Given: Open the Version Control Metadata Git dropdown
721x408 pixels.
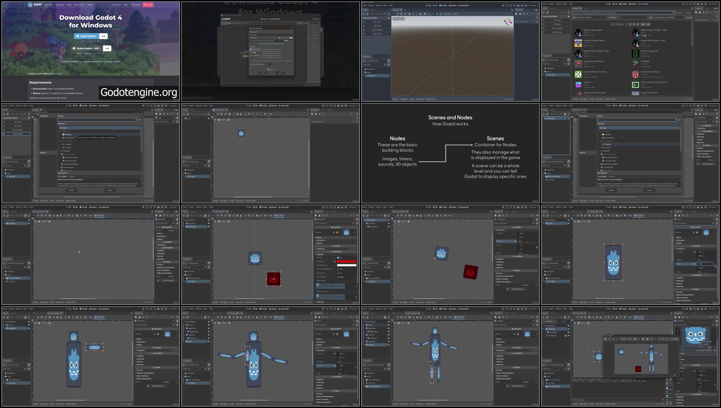Looking at the screenshot, I should pos(268,64).
